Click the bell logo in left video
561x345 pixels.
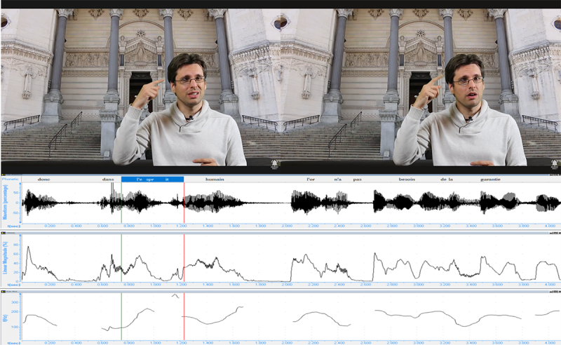click(274, 164)
